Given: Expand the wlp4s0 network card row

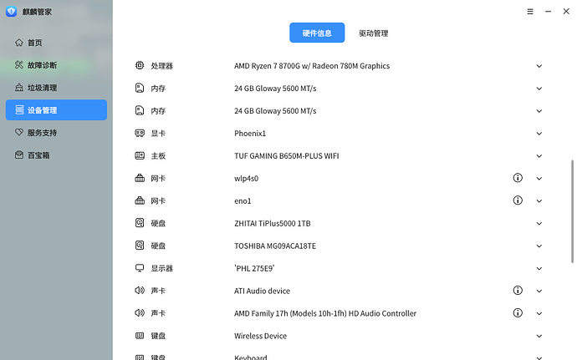Looking at the screenshot, I should point(539,179).
